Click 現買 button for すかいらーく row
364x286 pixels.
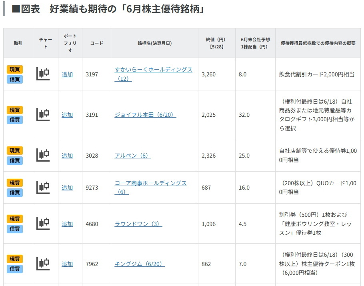(x=15, y=69)
